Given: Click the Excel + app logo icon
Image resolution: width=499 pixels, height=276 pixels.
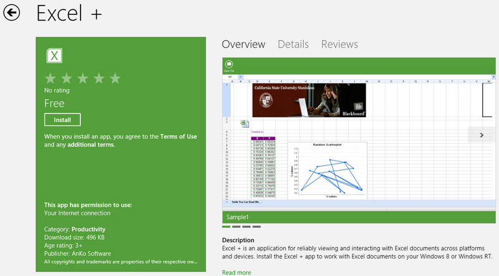Looking at the screenshot, I should [54, 56].
